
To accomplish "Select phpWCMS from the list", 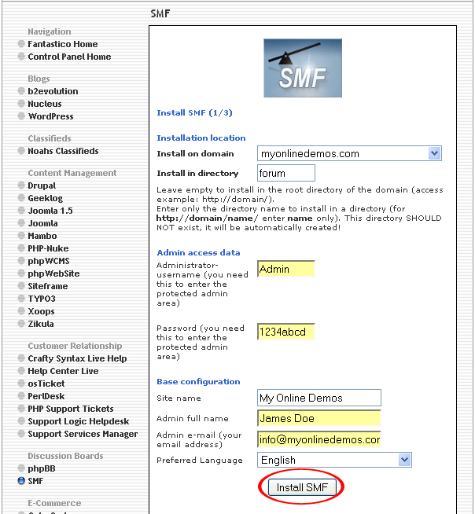I will 49,261.
